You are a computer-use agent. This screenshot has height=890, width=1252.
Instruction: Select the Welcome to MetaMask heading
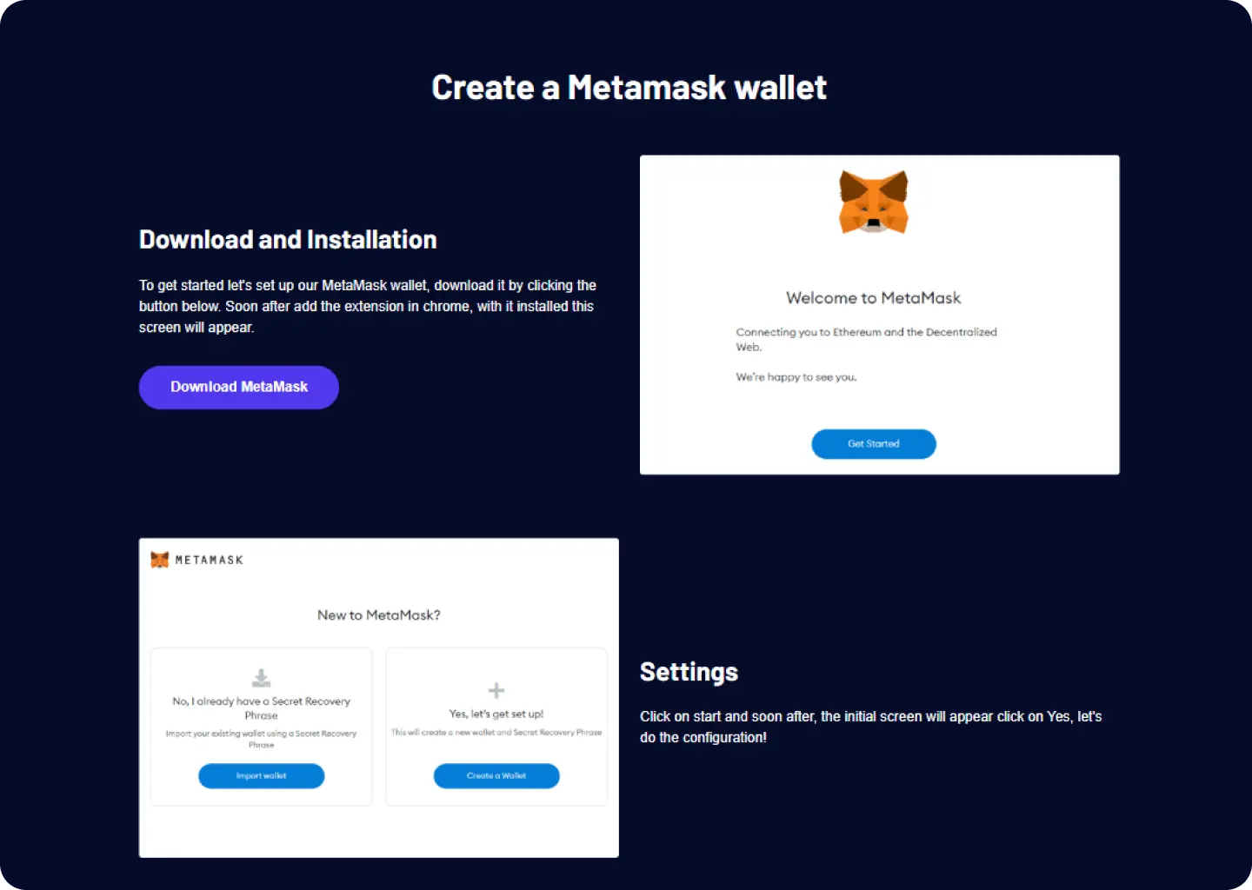click(874, 298)
